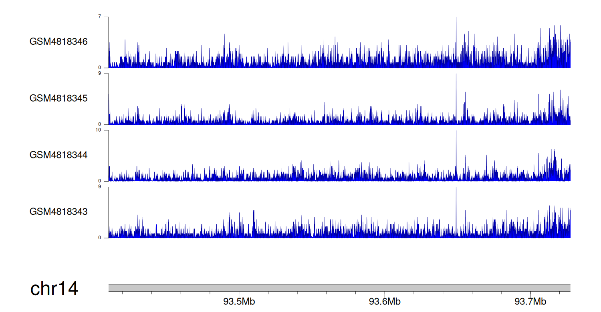Screen dimensions: 601x312
Task: Click y-axis maximum 9 on GSM4818345
Action: click(106, 74)
